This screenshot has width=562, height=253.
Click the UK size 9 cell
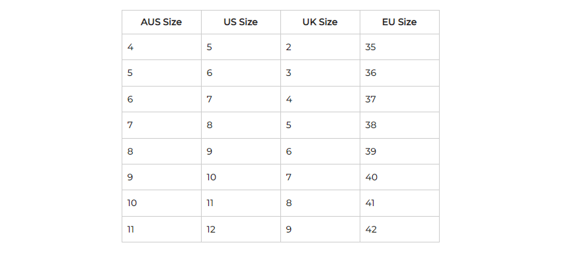[x=320, y=229]
